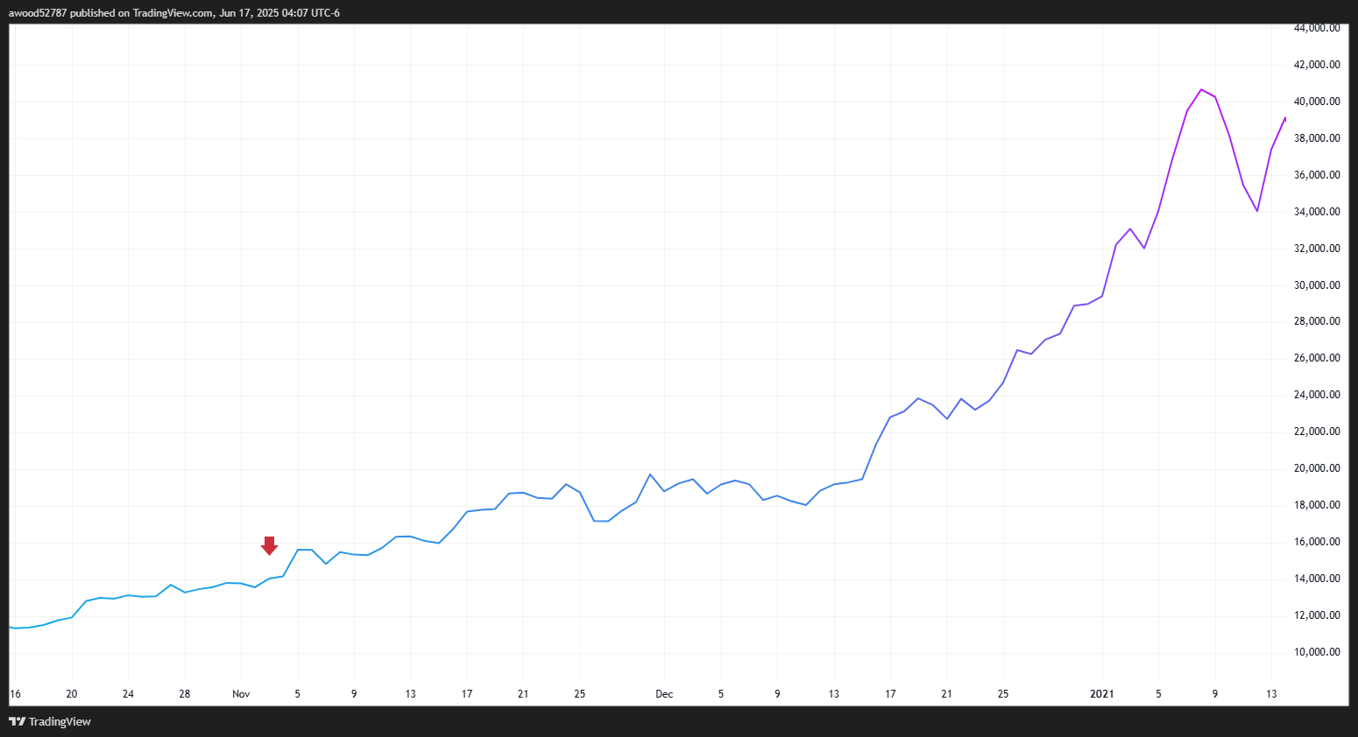The image size is (1358, 737).
Task: Click the 36,000.00 price axis label
Action: coord(1317,175)
